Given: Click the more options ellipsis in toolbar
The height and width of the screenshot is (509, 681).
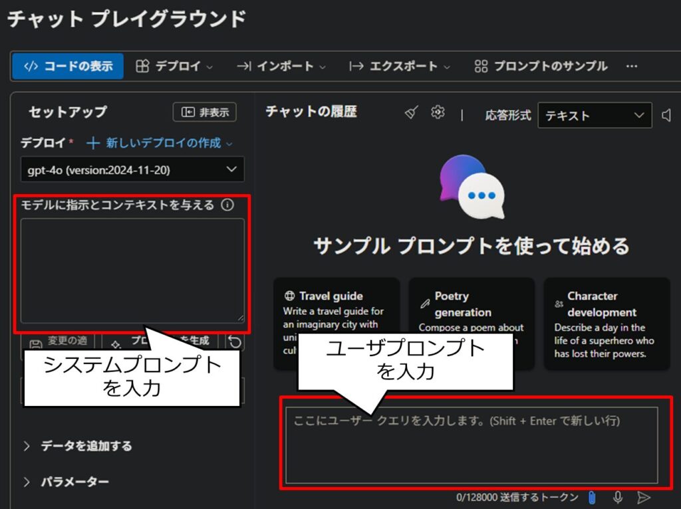Looking at the screenshot, I should point(632,66).
